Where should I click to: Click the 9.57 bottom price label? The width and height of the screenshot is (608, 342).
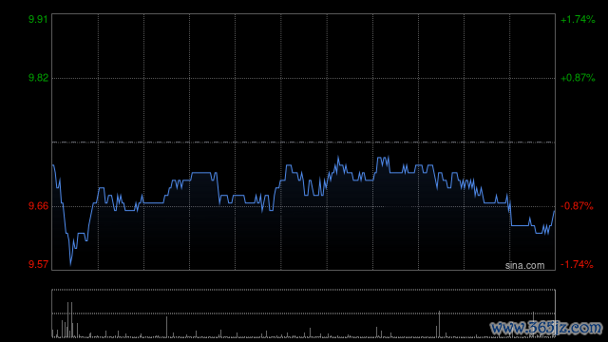pos(38,264)
